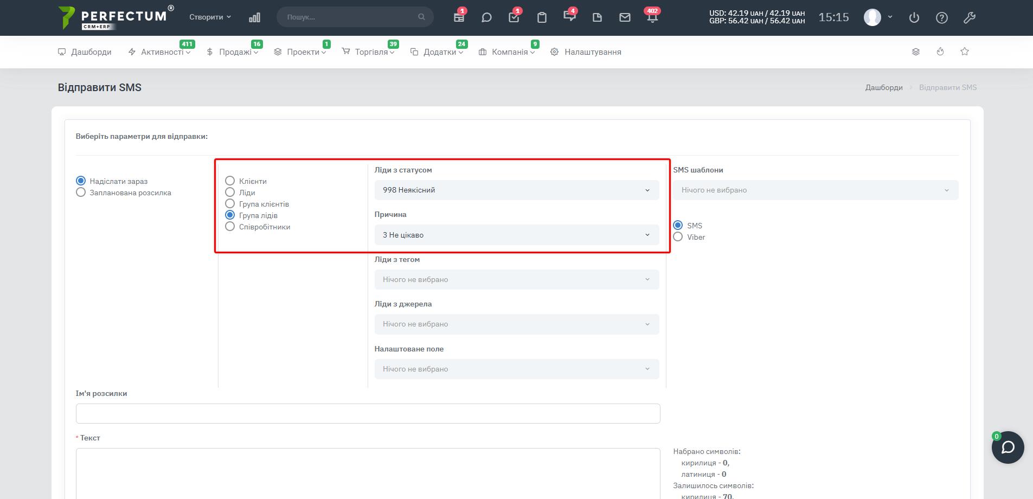Screen dimensions: 1033x499
Task: Select the Клієнти radio option
Action: point(230,181)
